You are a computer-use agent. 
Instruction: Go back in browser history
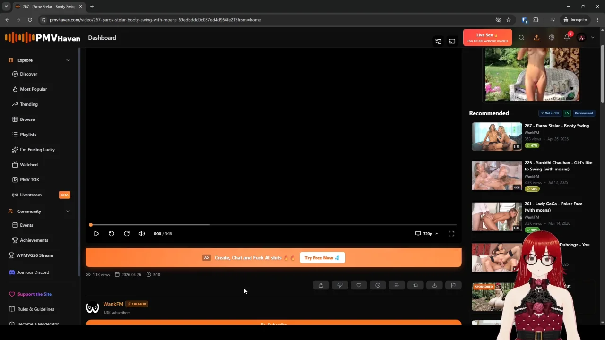tap(7, 20)
